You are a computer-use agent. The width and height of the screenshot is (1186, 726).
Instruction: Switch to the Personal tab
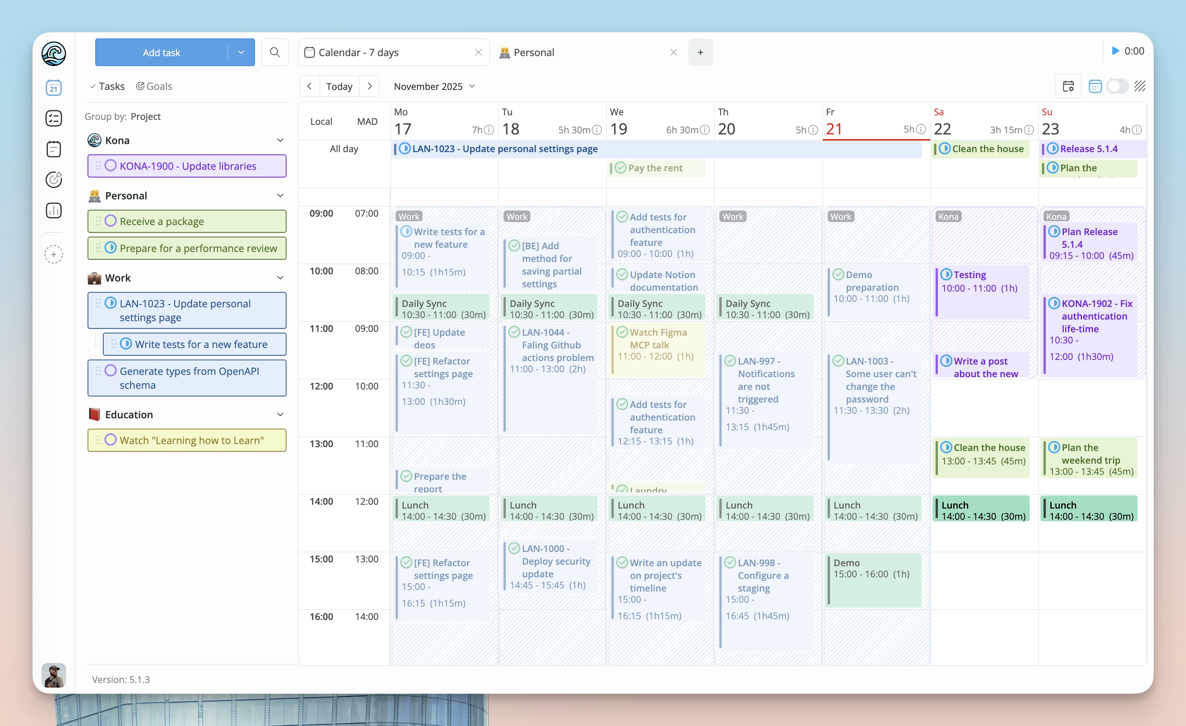click(x=534, y=53)
